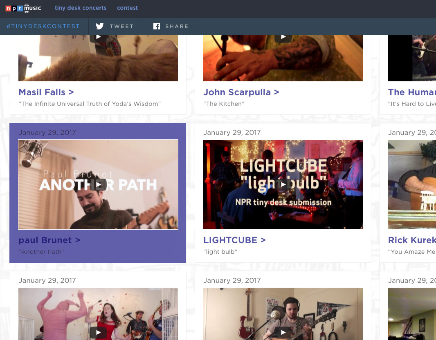Click the Twitter bird icon

[99, 26]
